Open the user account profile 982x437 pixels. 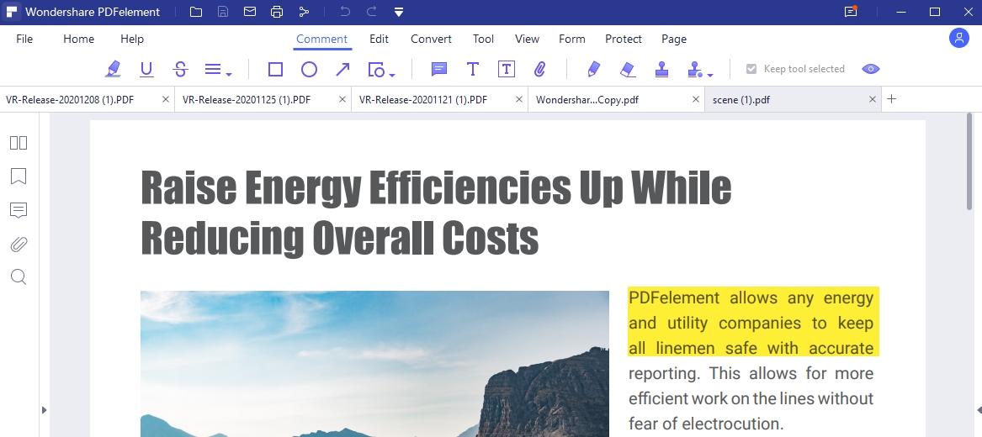[x=958, y=38]
